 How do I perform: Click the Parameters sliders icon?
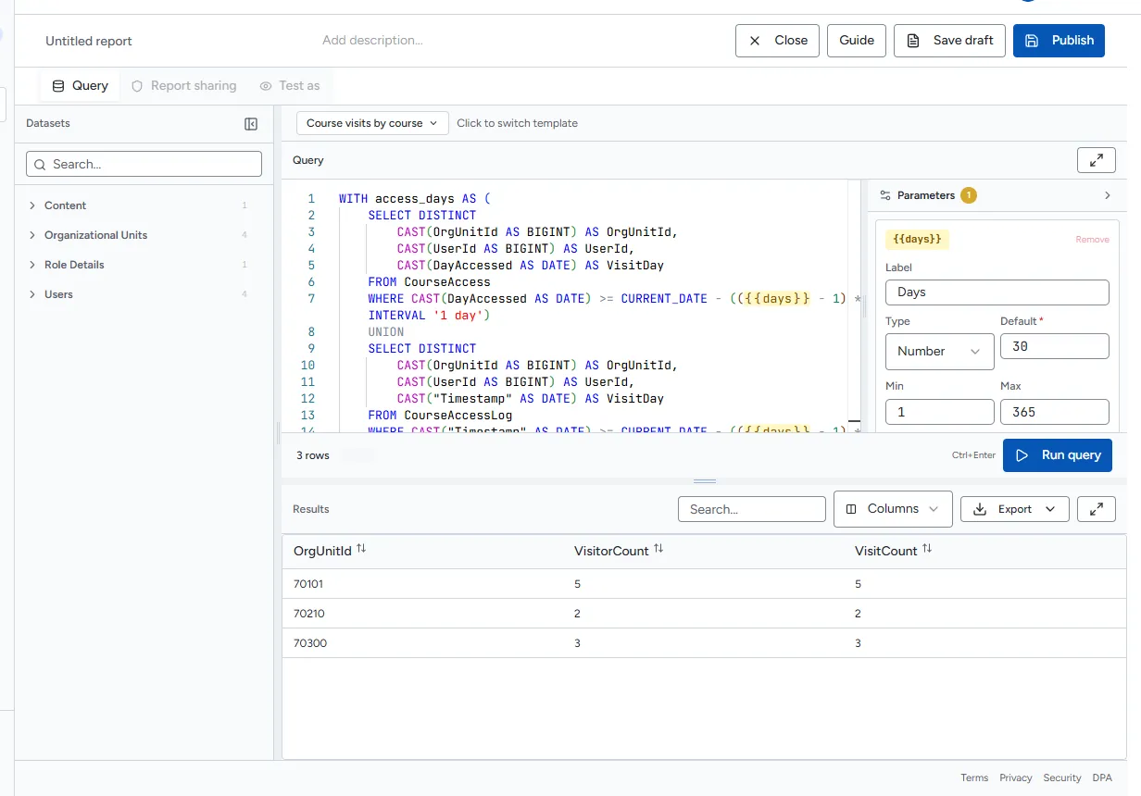[885, 195]
